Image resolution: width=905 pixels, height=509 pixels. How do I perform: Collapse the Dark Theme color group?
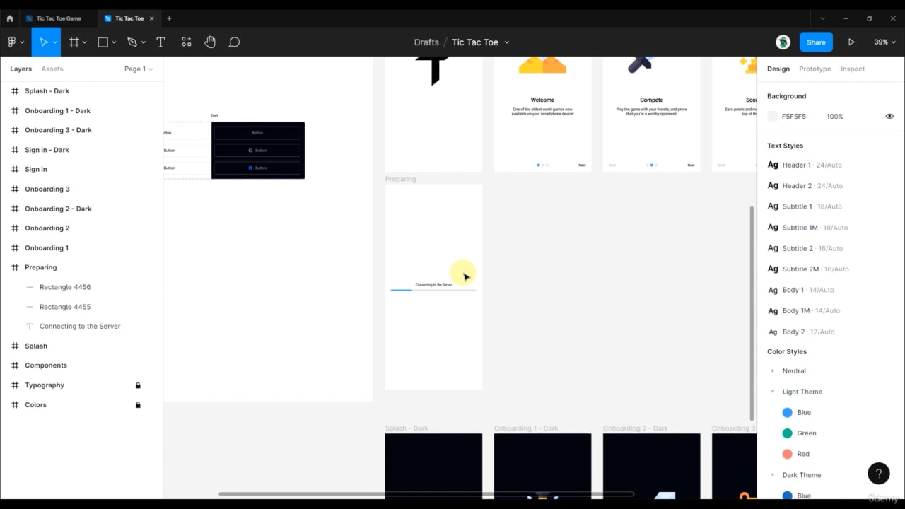coord(772,475)
